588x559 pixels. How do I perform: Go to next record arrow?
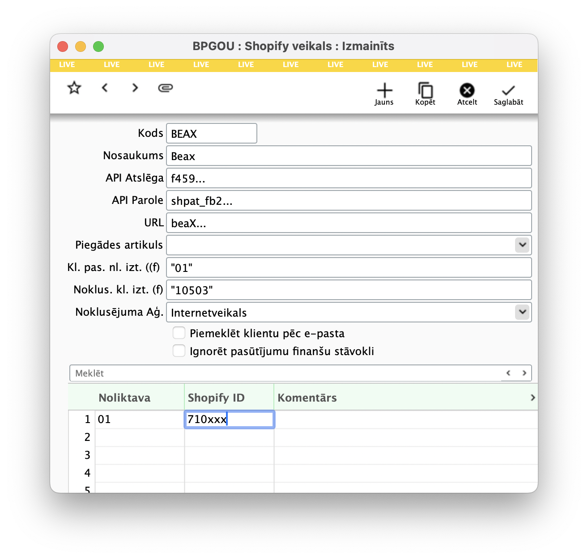[135, 88]
